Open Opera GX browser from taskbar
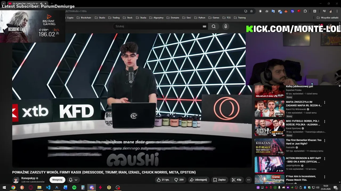Viewport: 341px width, 191px height. click(31, 188)
